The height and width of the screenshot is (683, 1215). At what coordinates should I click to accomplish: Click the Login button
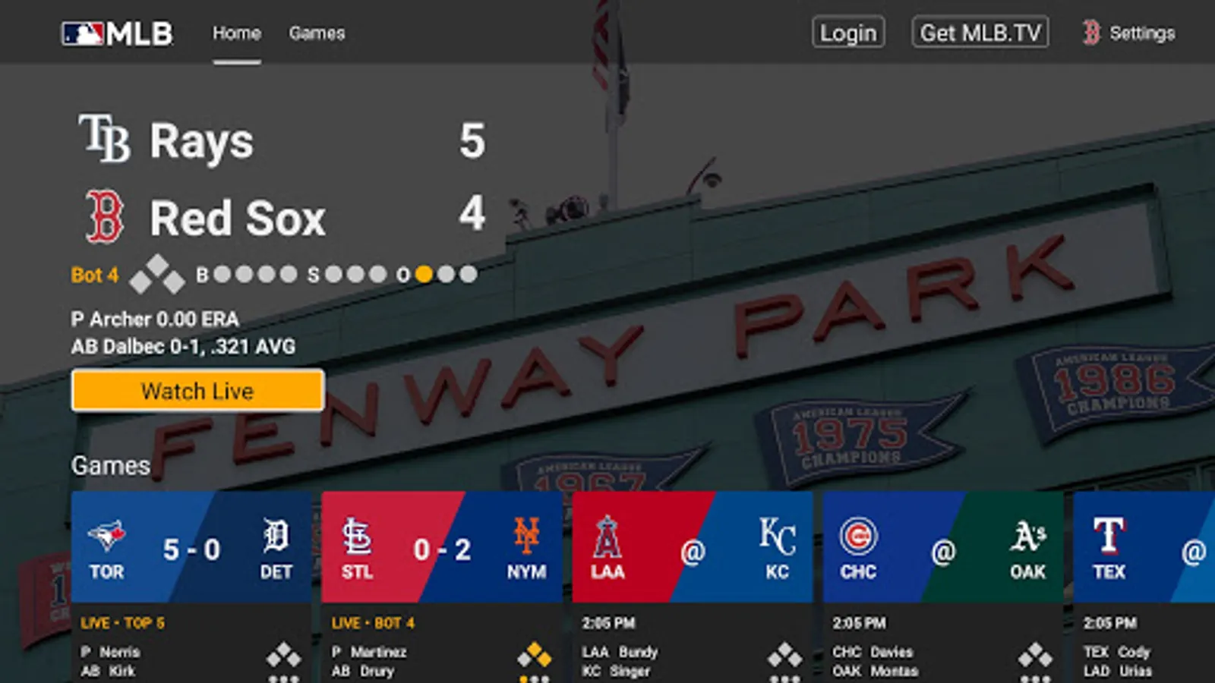pos(848,33)
